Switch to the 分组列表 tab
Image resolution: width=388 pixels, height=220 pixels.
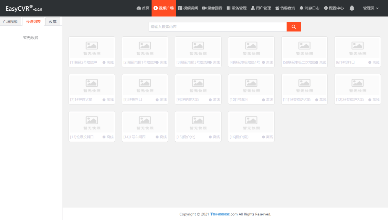[33, 22]
